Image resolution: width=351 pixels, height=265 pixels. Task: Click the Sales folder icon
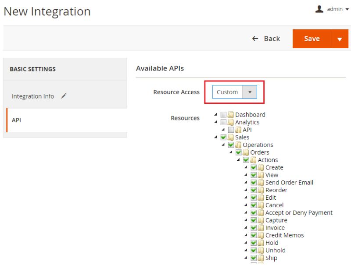pyautogui.click(x=231, y=137)
